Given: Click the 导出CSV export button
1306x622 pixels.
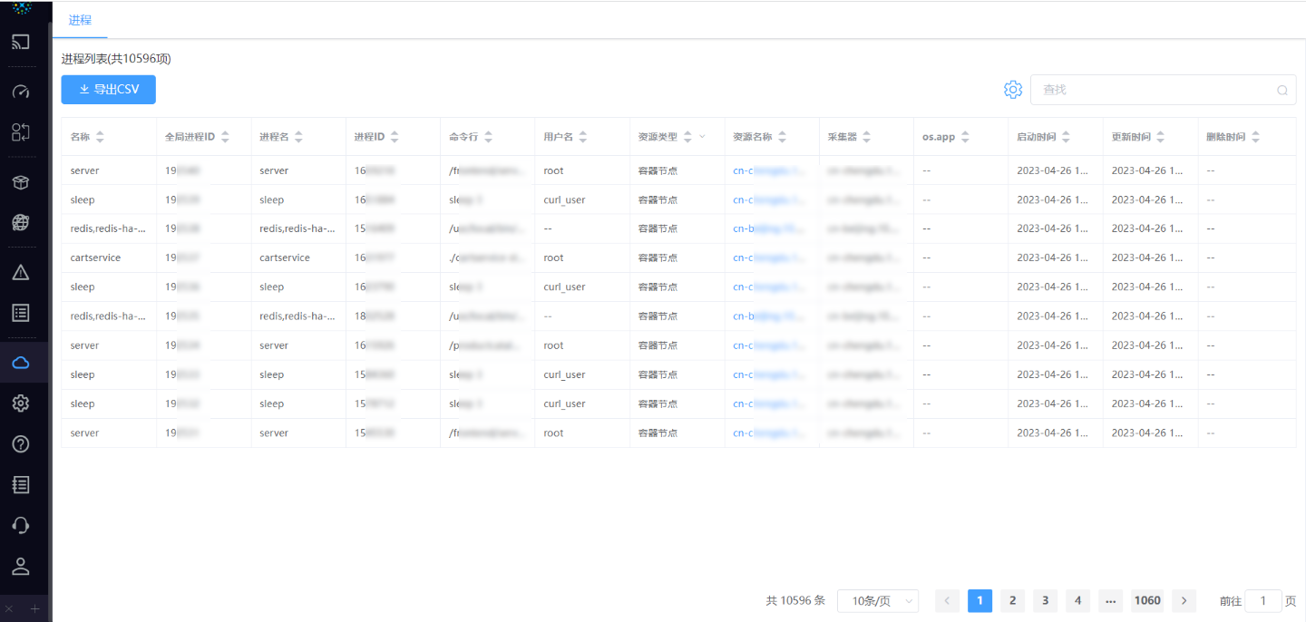Looking at the screenshot, I should click(x=108, y=89).
